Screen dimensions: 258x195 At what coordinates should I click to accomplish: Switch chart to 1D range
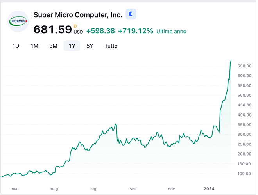pyautogui.click(x=16, y=46)
